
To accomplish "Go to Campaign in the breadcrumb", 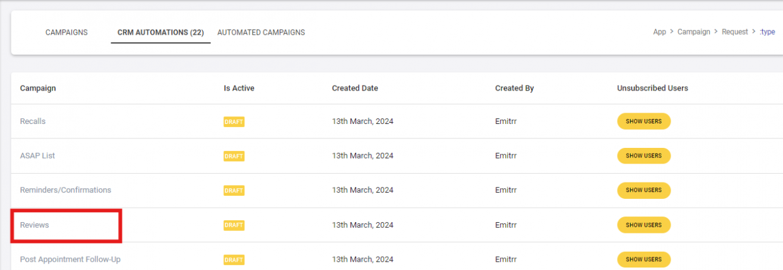I will tap(693, 32).
